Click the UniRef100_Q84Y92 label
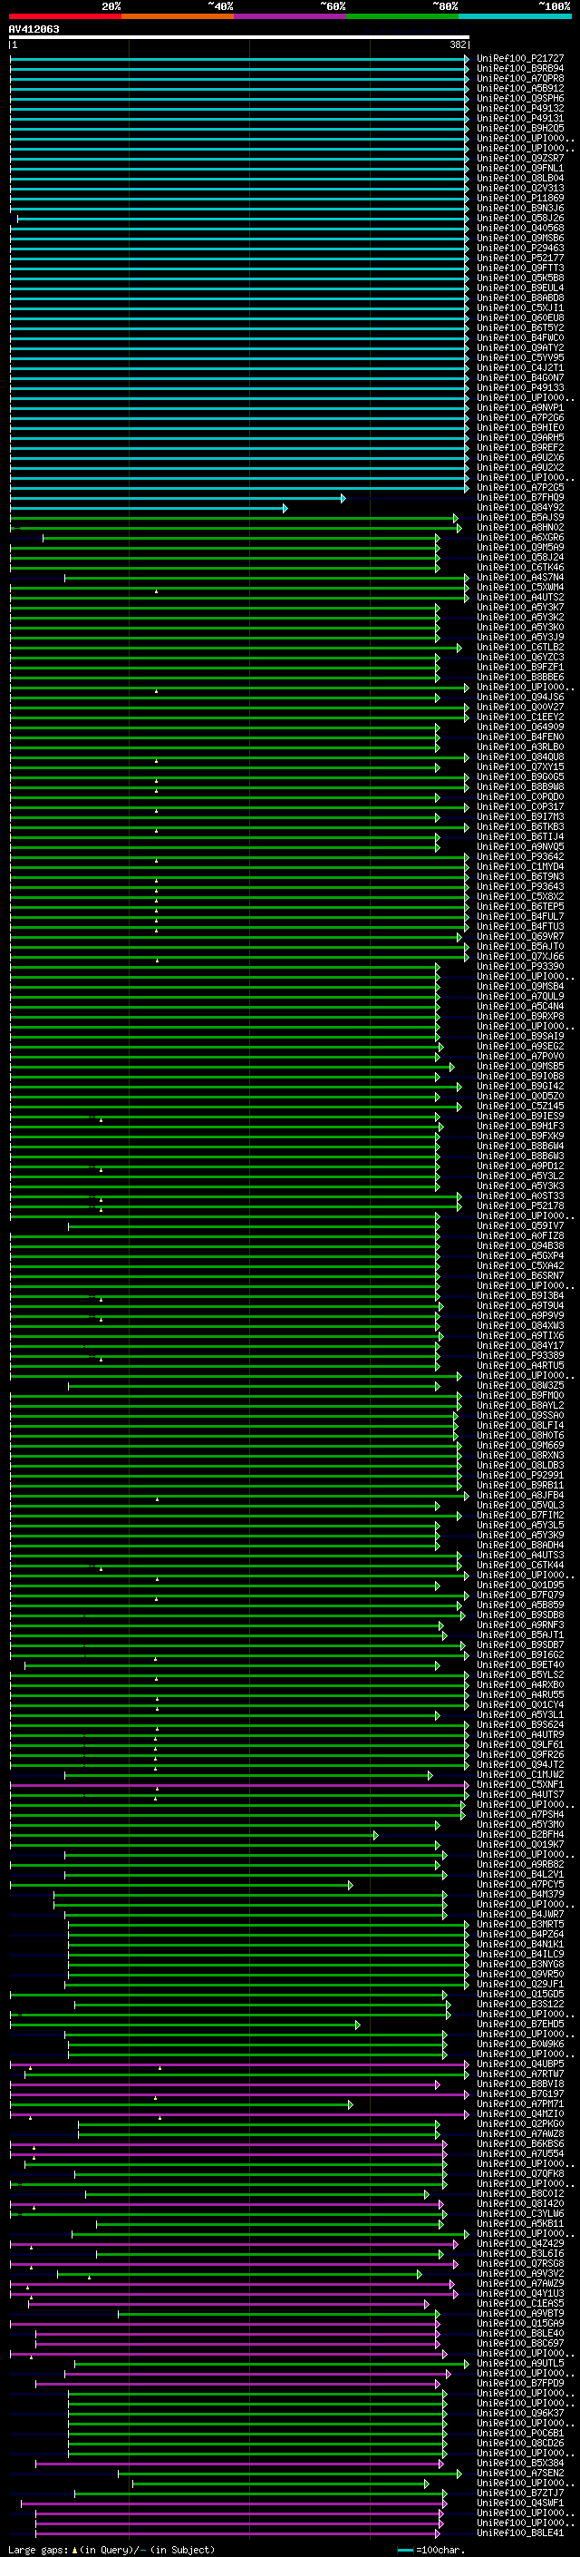580x2557 pixels. (x=520, y=508)
